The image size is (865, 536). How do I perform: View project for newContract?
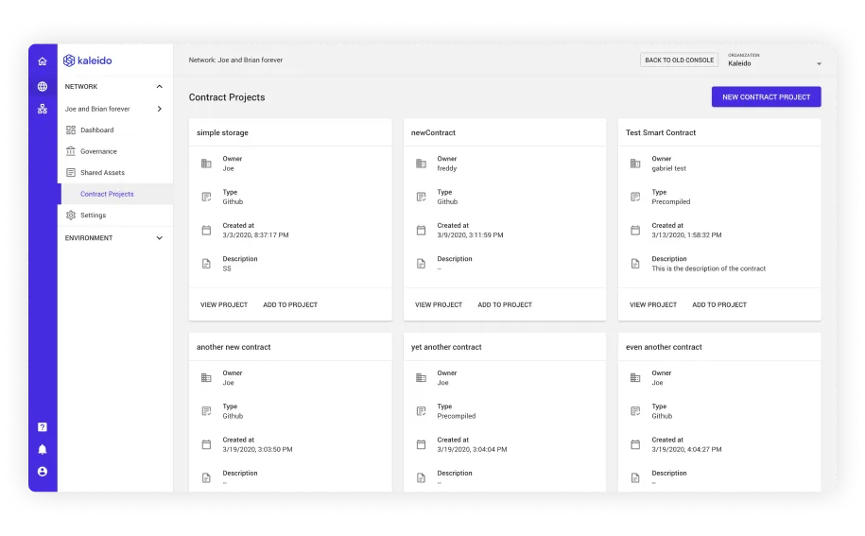point(439,305)
